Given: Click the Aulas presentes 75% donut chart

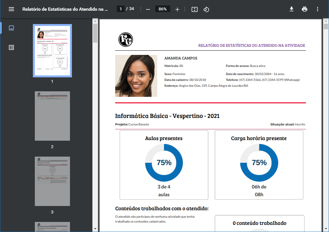Looking at the screenshot, I should [x=164, y=163].
